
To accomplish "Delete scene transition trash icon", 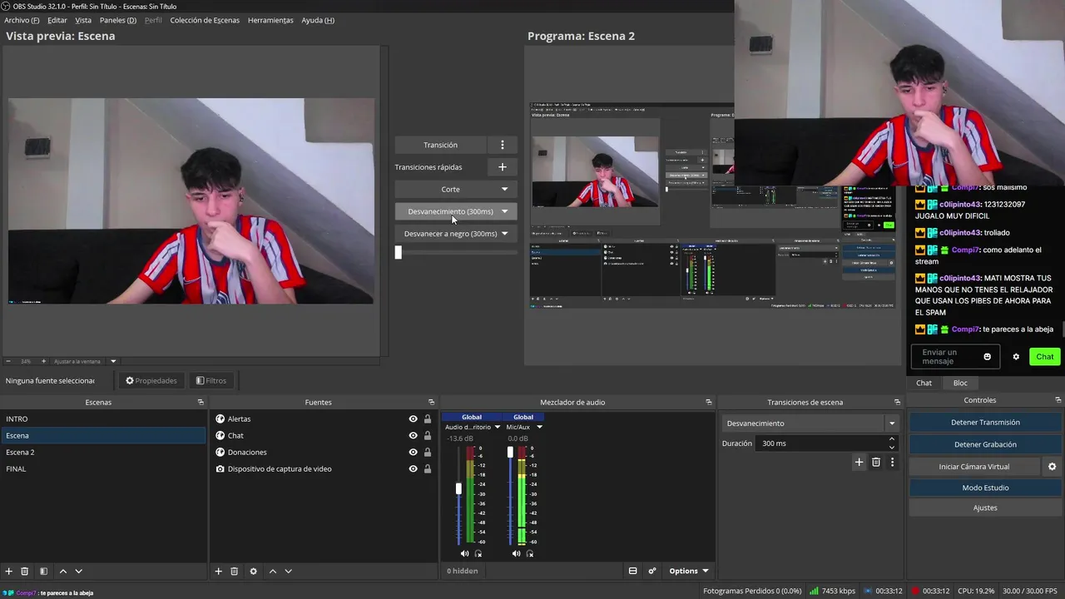I will tap(876, 462).
